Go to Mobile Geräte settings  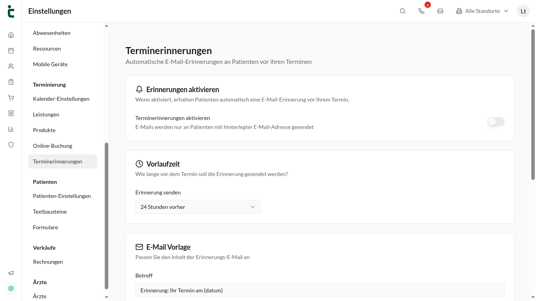pyautogui.click(x=63, y=64)
